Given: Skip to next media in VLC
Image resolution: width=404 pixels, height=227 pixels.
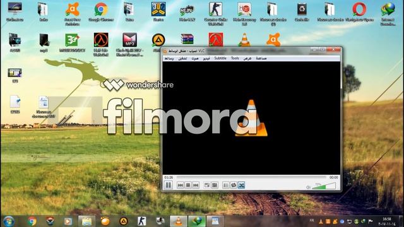Looking at the screenshot, I should tap(196, 185).
